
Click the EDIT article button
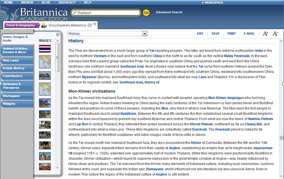pyautogui.click(x=200, y=34)
